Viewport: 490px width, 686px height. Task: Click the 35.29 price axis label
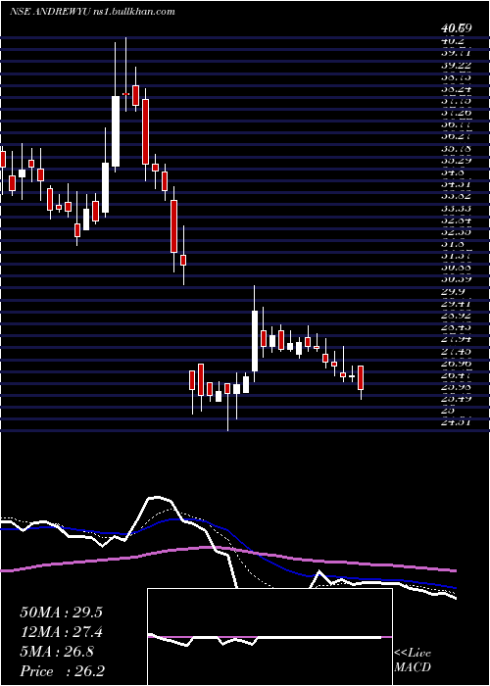tap(456, 161)
